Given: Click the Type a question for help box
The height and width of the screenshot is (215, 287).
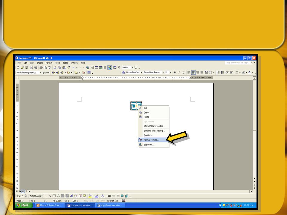Looking at the screenshot, I should point(238,63).
